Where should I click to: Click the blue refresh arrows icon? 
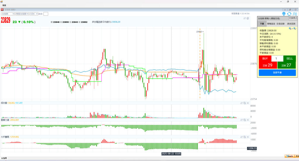[x=289, y=14]
